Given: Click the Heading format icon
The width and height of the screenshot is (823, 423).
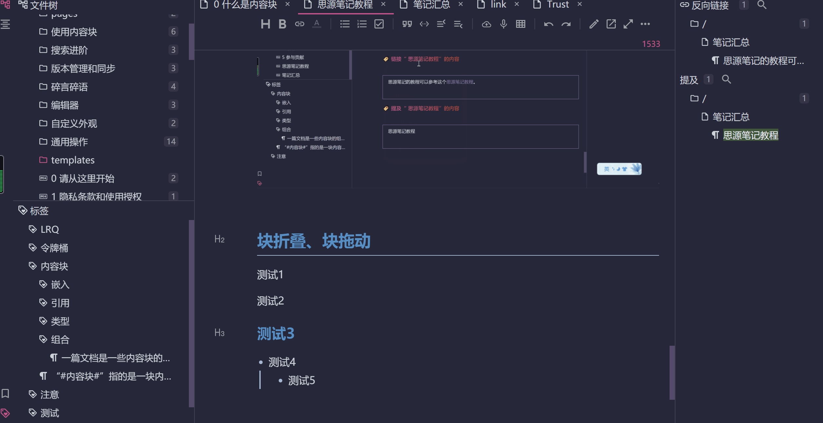Looking at the screenshot, I should [265, 24].
